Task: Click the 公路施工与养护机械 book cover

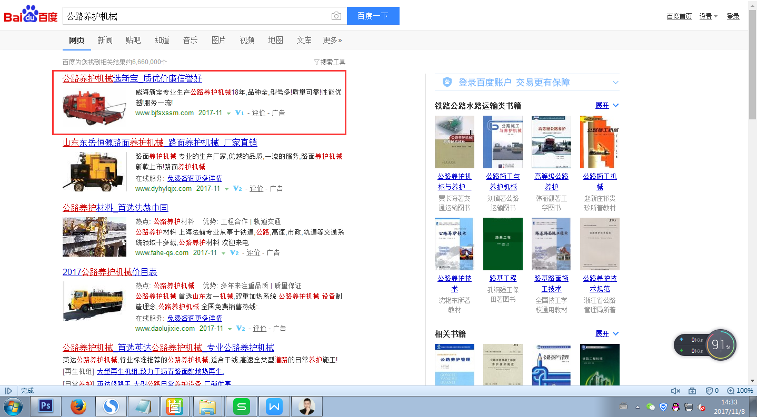Action: pyautogui.click(x=503, y=142)
